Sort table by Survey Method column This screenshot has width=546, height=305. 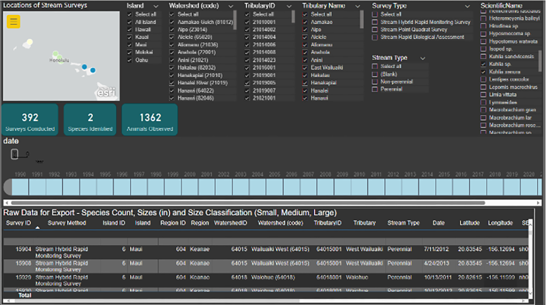[67, 223]
